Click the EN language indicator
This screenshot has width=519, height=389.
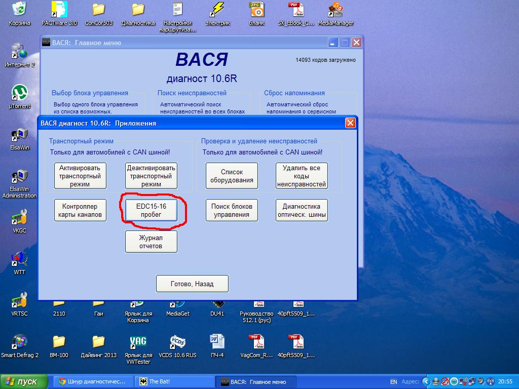point(393,381)
